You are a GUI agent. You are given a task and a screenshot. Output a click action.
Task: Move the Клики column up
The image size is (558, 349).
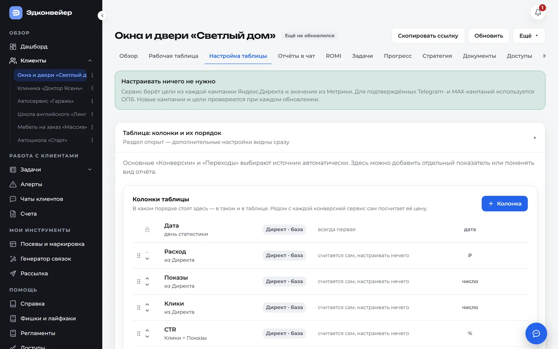point(147,304)
